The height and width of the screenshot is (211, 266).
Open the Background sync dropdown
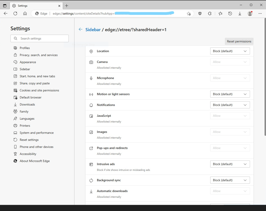(230, 180)
